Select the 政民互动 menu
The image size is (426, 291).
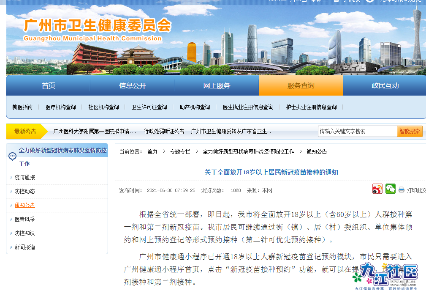[385, 85]
